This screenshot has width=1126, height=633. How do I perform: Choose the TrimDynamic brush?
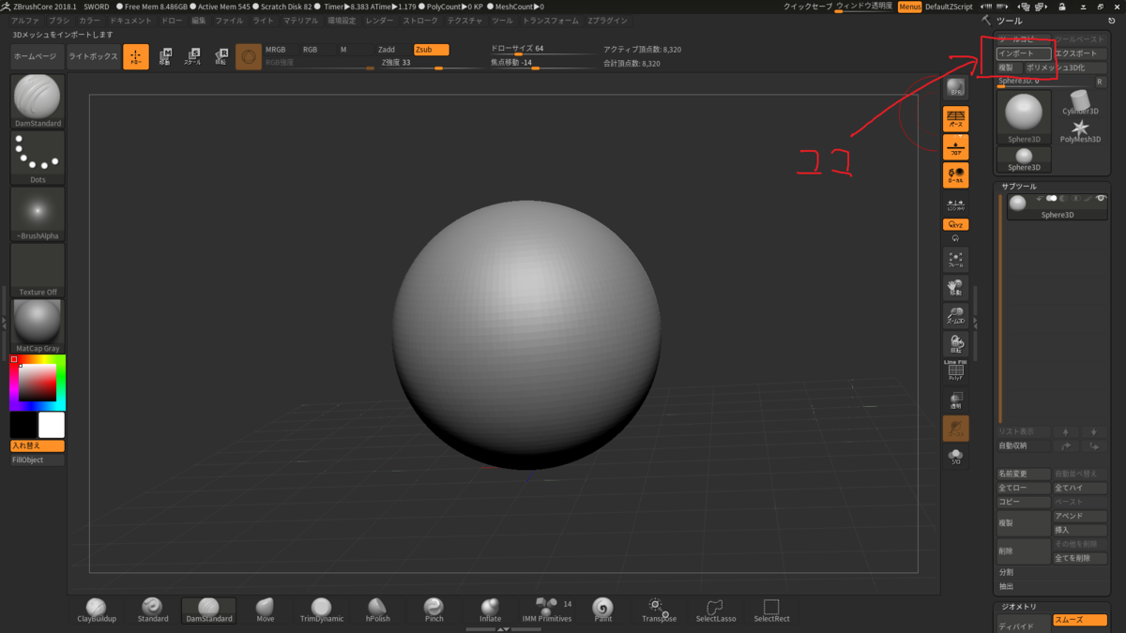[x=321, y=610]
